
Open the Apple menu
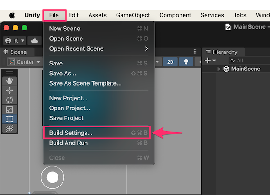tap(12, 15)
